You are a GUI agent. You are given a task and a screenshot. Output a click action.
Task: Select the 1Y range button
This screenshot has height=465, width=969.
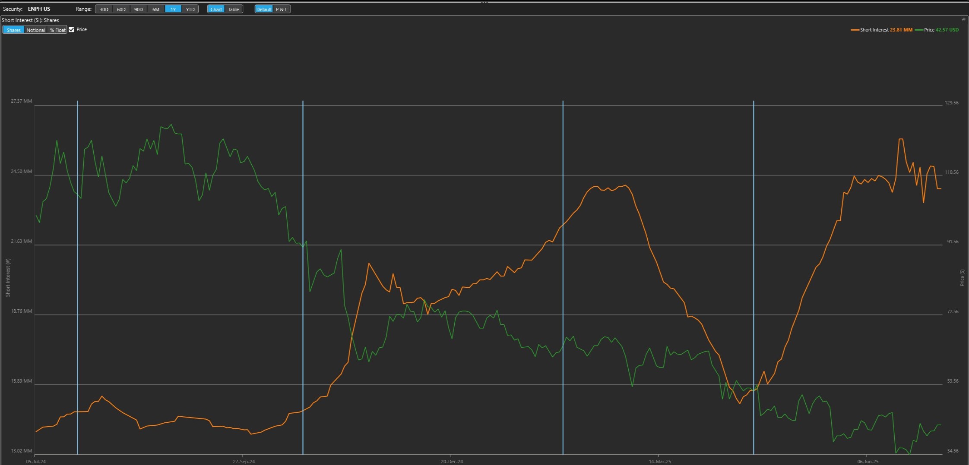pyautogui.click(x=173, y=9)
